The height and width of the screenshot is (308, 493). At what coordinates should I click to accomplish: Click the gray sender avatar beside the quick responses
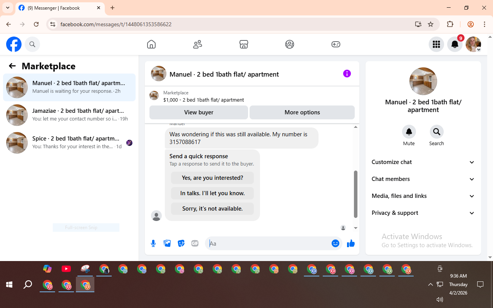[156, 216]
